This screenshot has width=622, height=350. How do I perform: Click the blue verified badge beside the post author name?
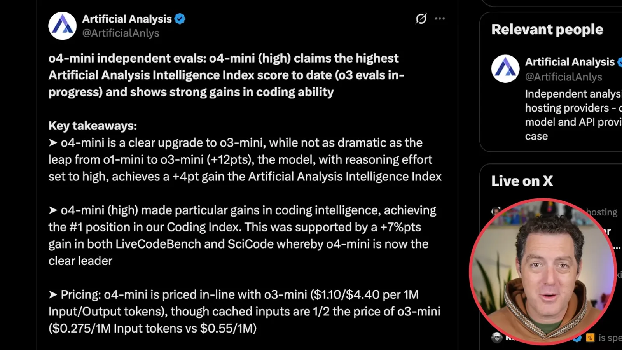click(x=180, y=19)
